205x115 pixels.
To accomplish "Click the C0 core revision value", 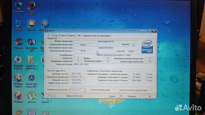I will [150, 62].
